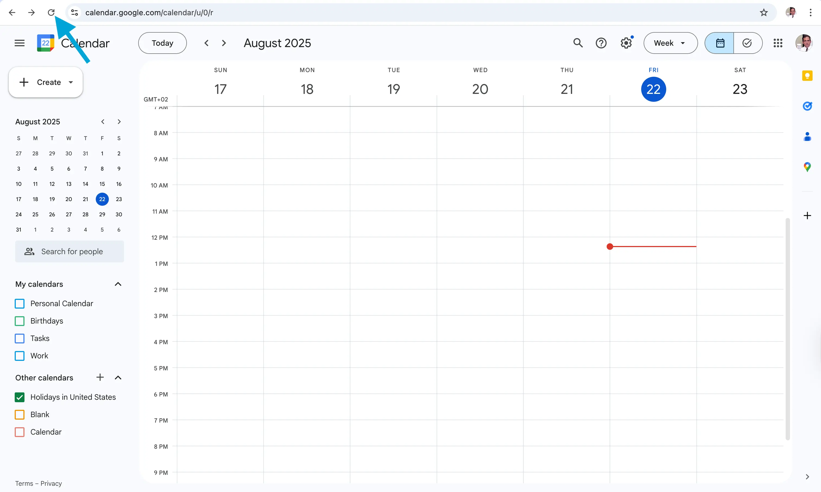This screenshot has width=821, height=492.
Task: Click the Google Calendar logo
Action: (45, 43)
